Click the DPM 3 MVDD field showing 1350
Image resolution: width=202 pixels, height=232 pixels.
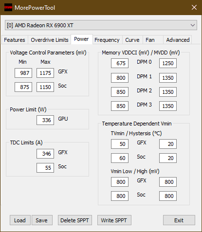[168, 106]
